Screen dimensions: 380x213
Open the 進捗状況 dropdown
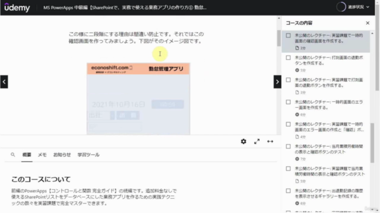(359, 7)
